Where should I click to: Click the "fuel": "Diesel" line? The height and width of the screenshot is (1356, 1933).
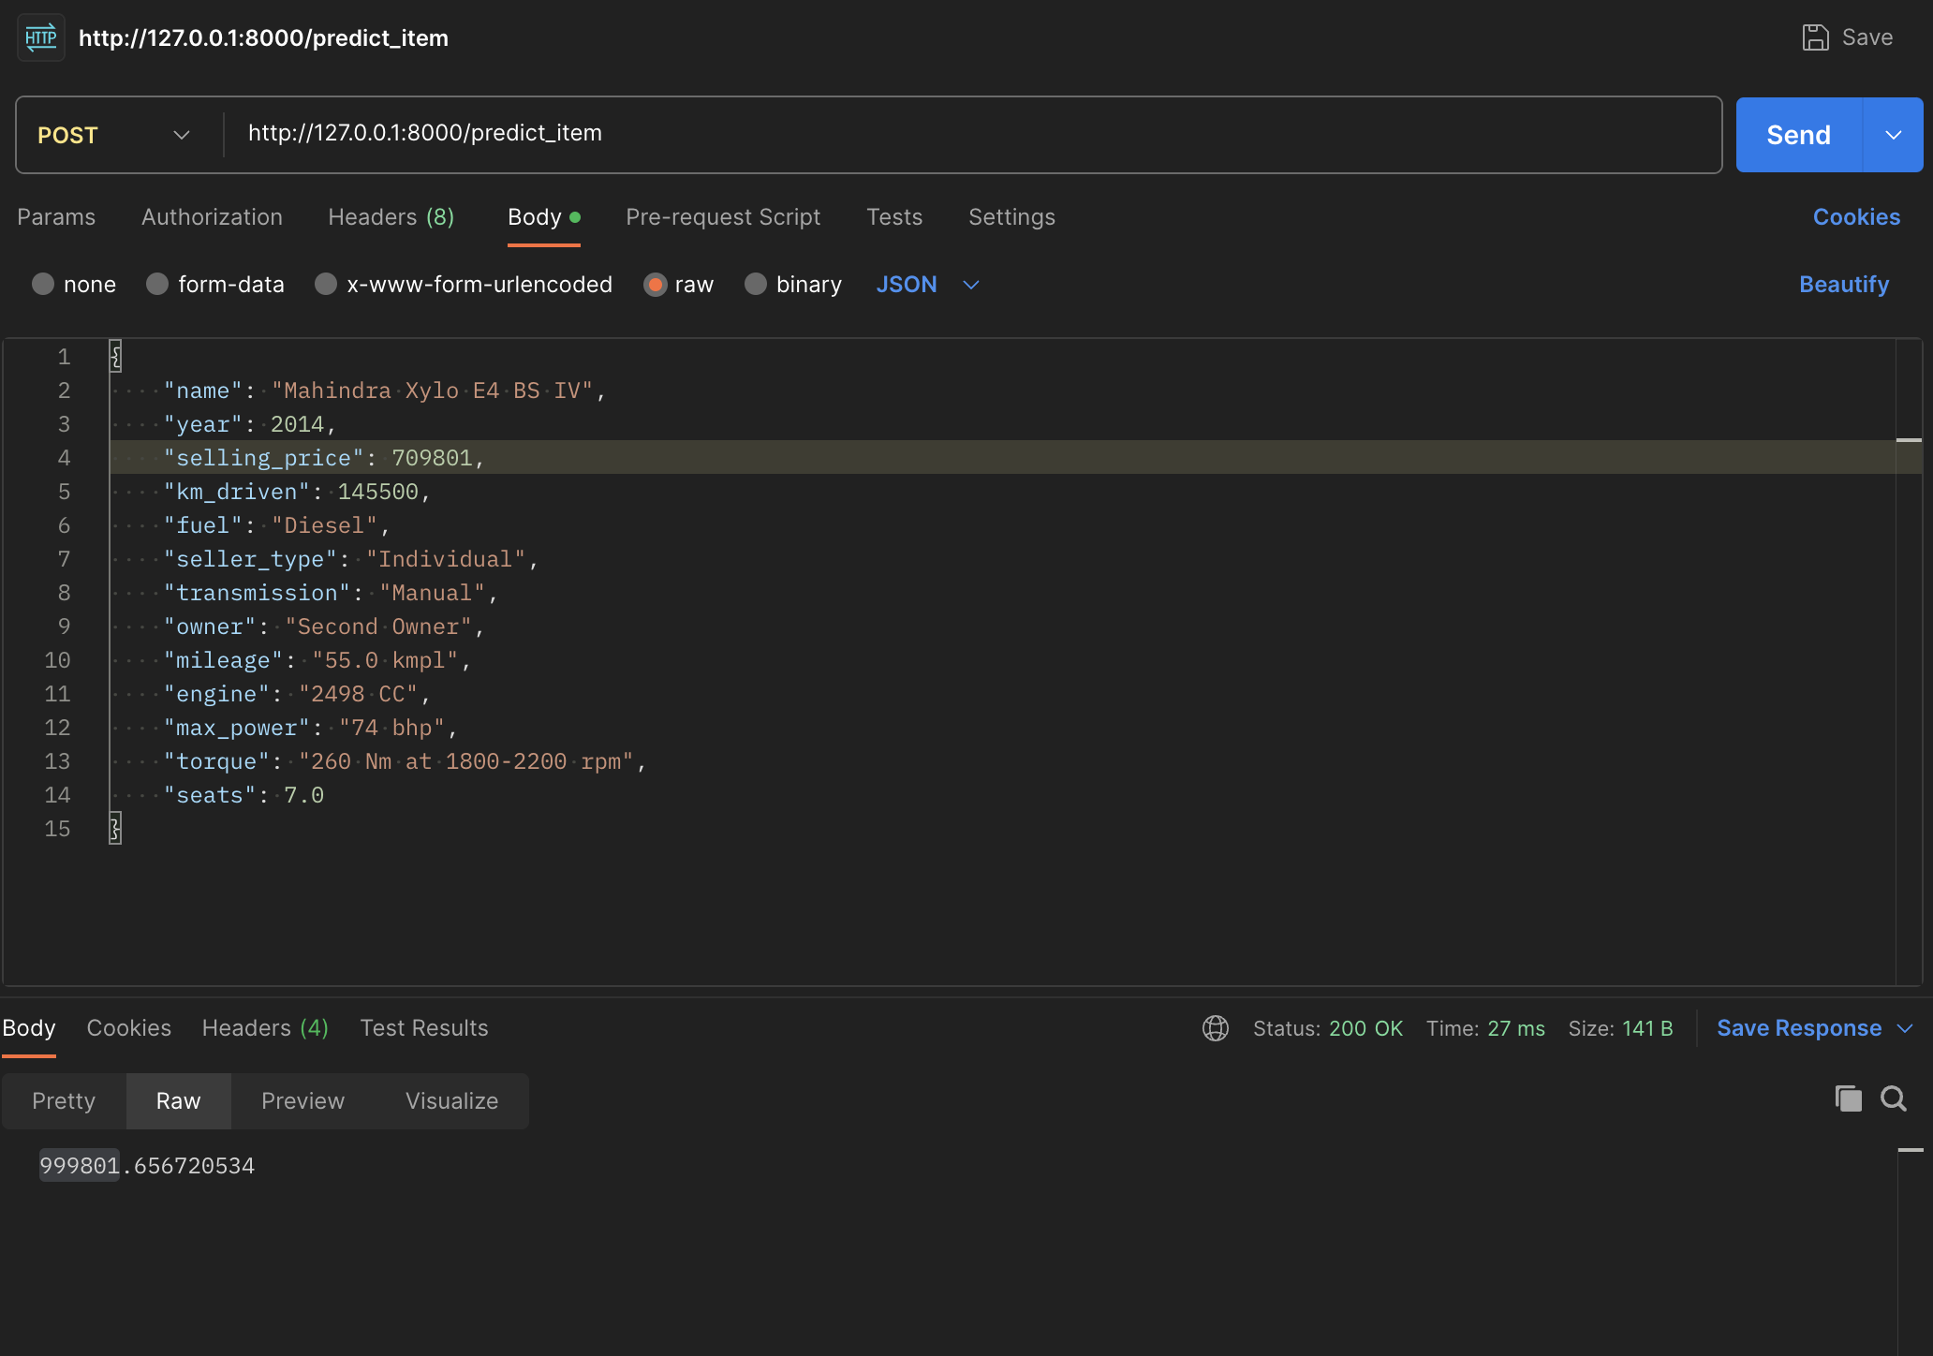(x=1002, y=525)
